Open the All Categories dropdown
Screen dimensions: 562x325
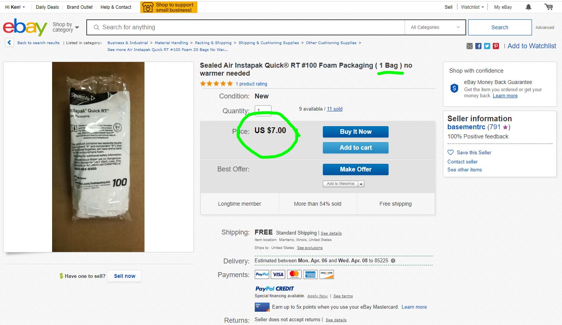[x=435, y=27]
